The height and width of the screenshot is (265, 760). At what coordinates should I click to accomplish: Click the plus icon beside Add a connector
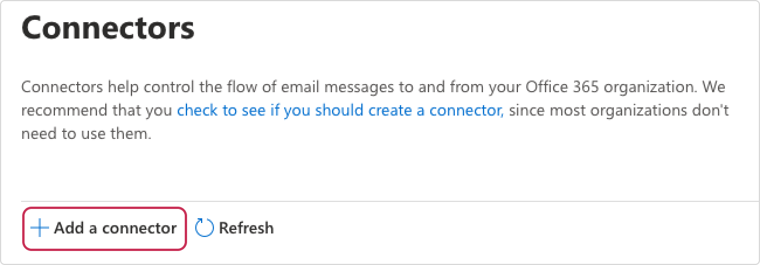40,228
